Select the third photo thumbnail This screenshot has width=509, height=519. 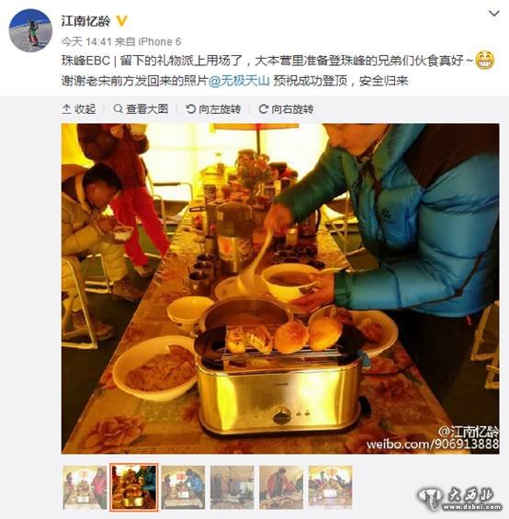pyautogui.click(x=183, y=487)
